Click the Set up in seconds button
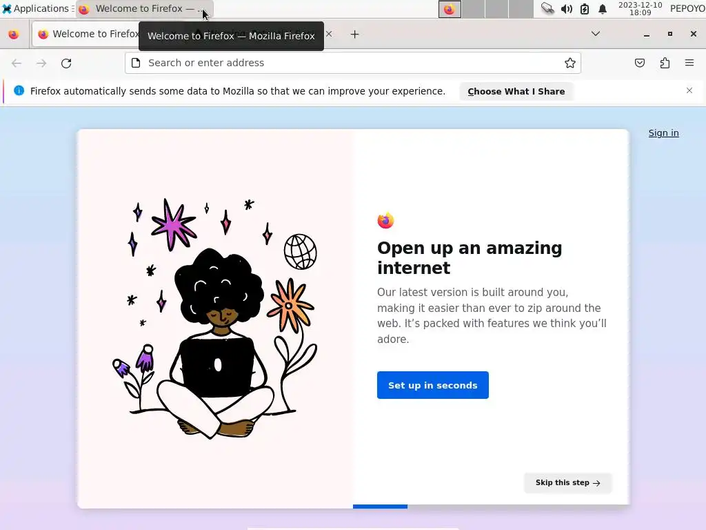Screen dimensions: 706x530 click(433, 385)
